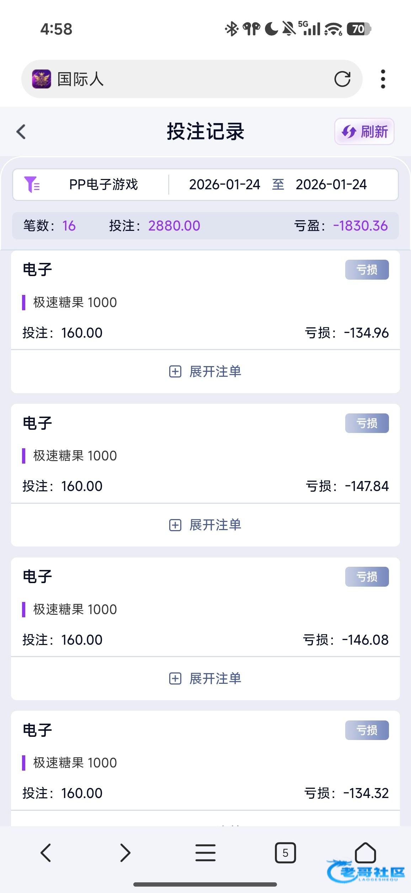The width and height of the screenshot is (411, 893).
Task: Open the browser three-dot overflow menu
Action: pyautogui.click(x=383, y=79)
